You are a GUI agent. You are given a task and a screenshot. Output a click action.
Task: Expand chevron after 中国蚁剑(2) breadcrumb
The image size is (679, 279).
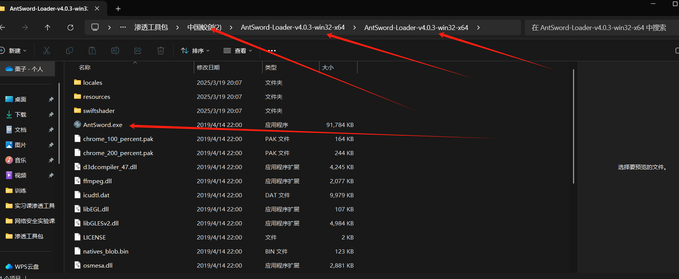tap(231, 27)
